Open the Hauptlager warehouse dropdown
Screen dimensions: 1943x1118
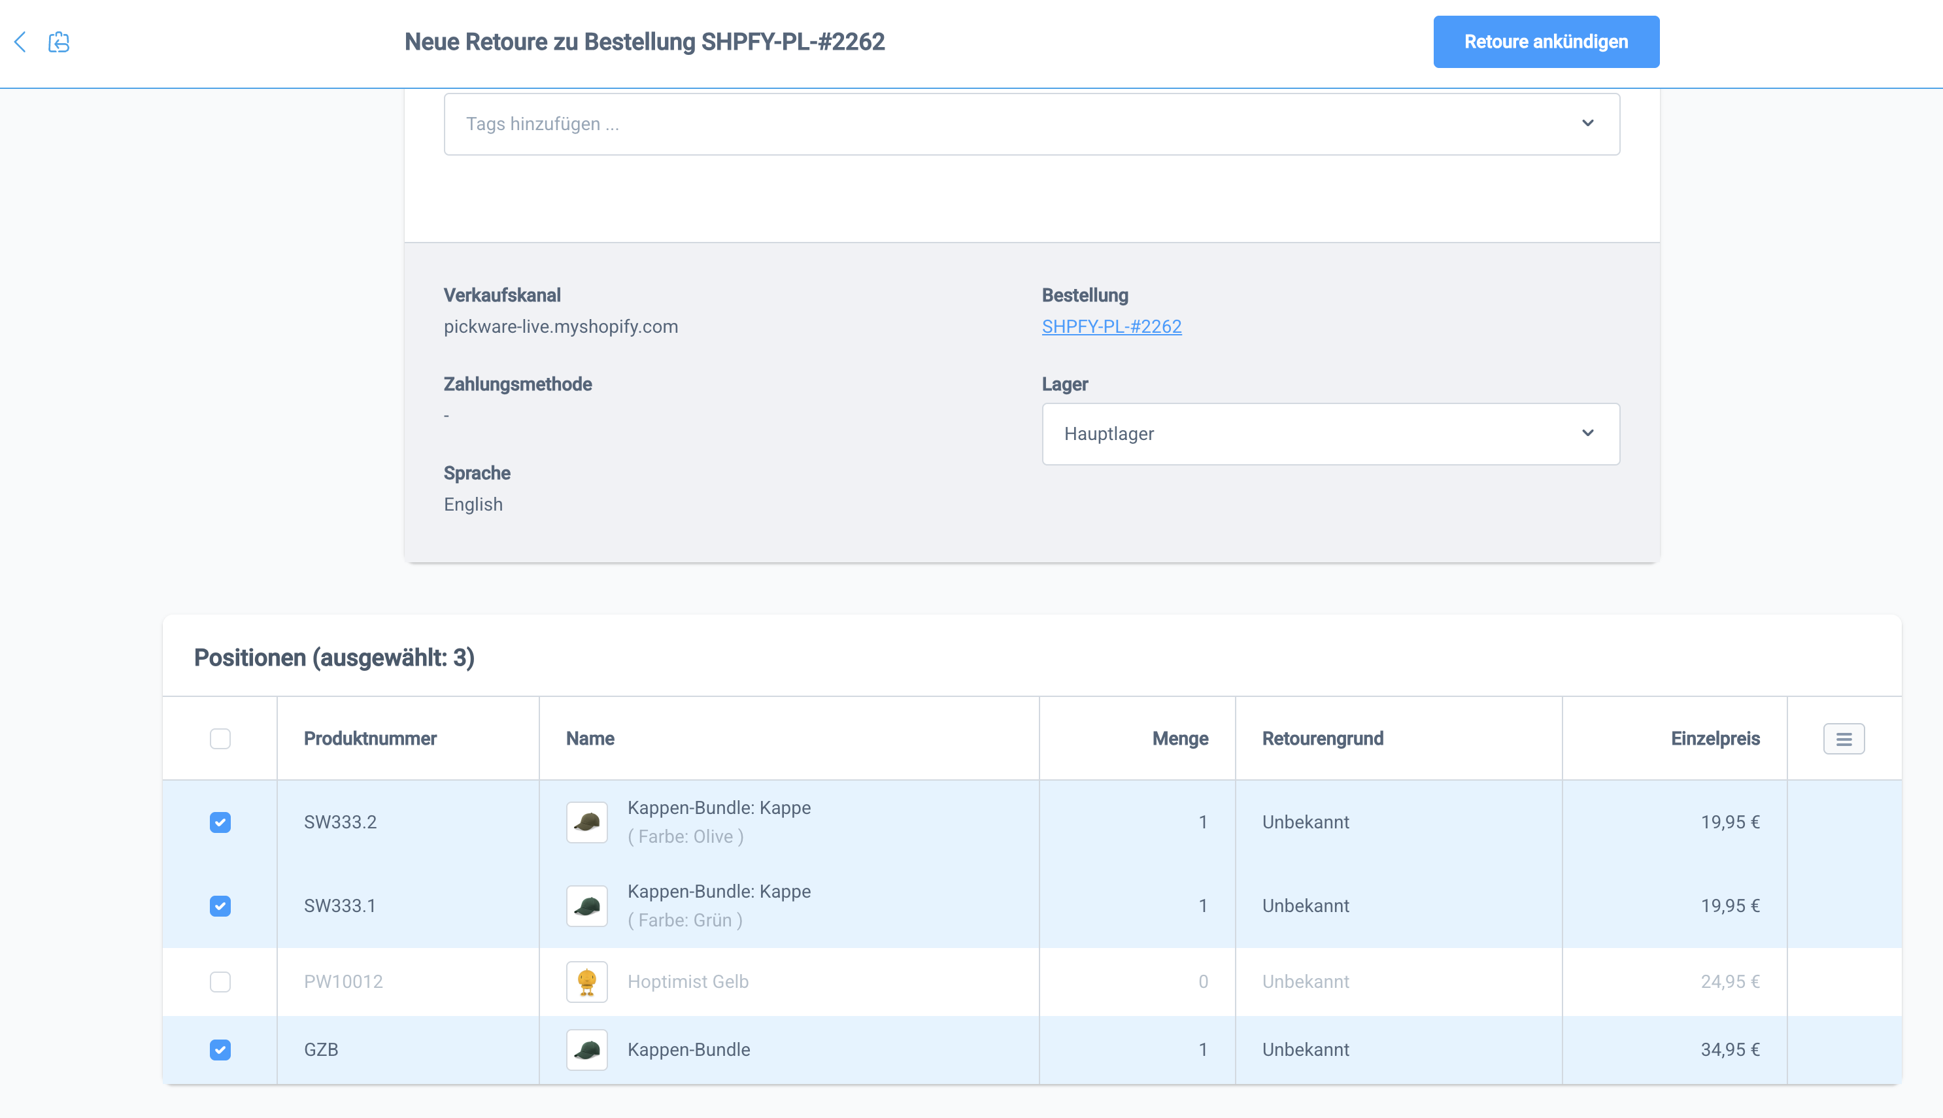1330,434
